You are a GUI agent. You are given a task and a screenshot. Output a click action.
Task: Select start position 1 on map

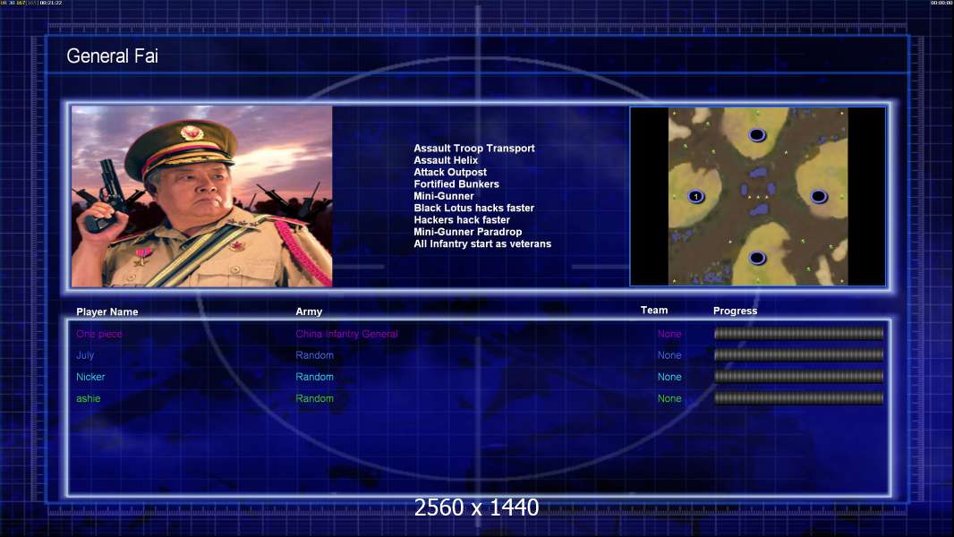(x=696, y=196)
